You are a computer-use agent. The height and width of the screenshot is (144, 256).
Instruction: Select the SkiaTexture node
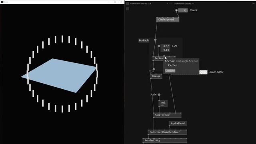(x=167, y=115)
